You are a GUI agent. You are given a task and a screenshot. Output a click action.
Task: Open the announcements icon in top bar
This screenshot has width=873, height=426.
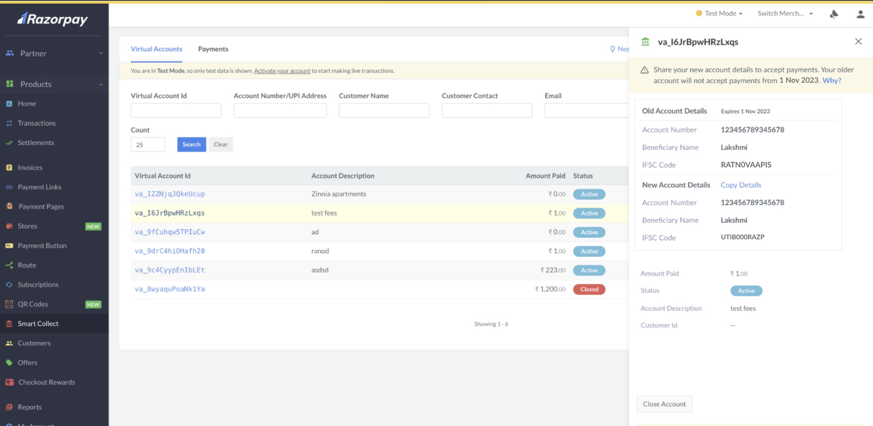834,14
